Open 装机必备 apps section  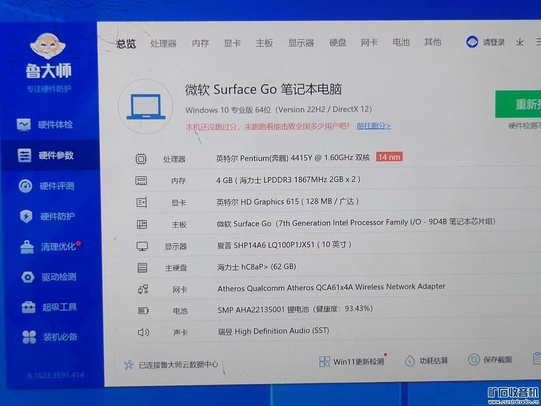pos(50,337)
